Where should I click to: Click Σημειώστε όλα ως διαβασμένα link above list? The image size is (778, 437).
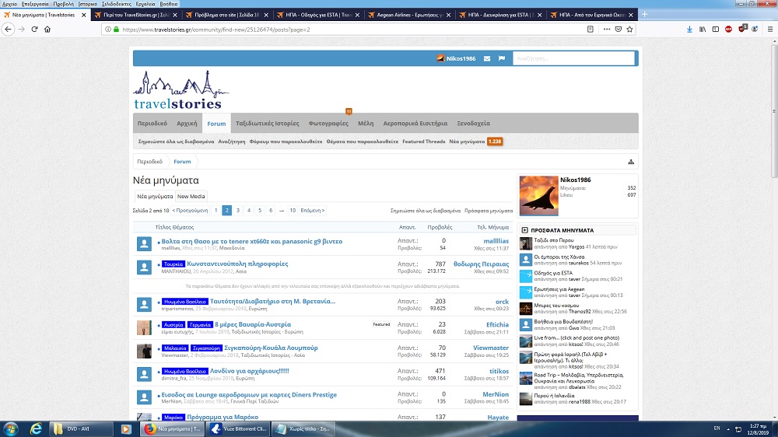coord(425,211)
